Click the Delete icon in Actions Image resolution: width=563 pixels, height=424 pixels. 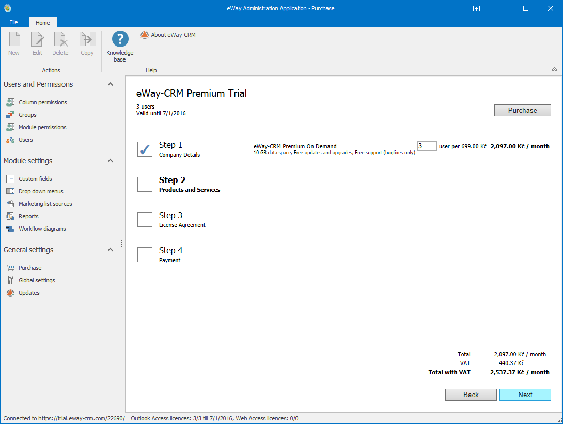(x=60, y=39)
